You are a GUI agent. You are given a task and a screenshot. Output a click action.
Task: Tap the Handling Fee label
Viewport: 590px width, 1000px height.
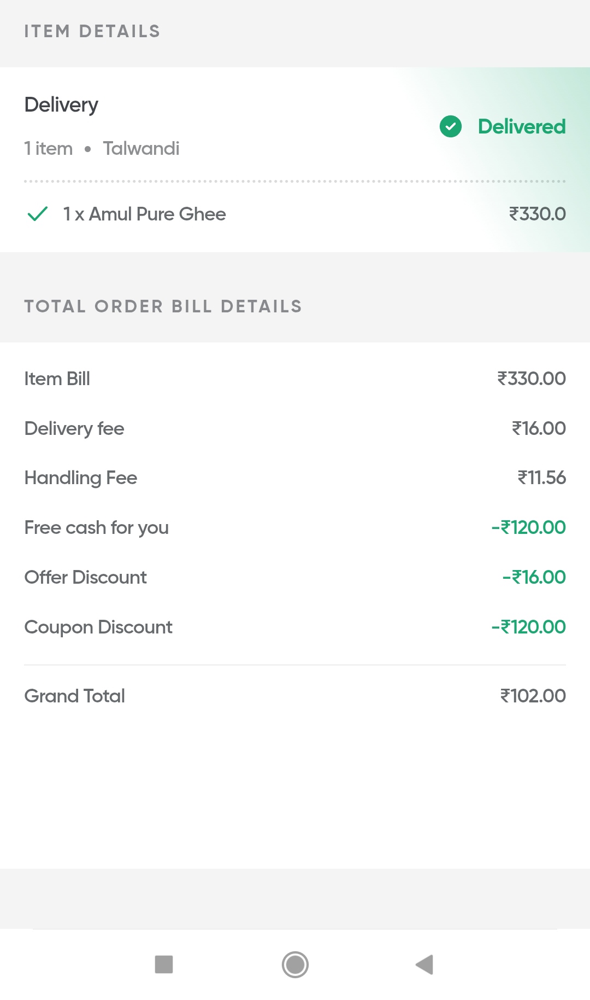tap(81, 478)
